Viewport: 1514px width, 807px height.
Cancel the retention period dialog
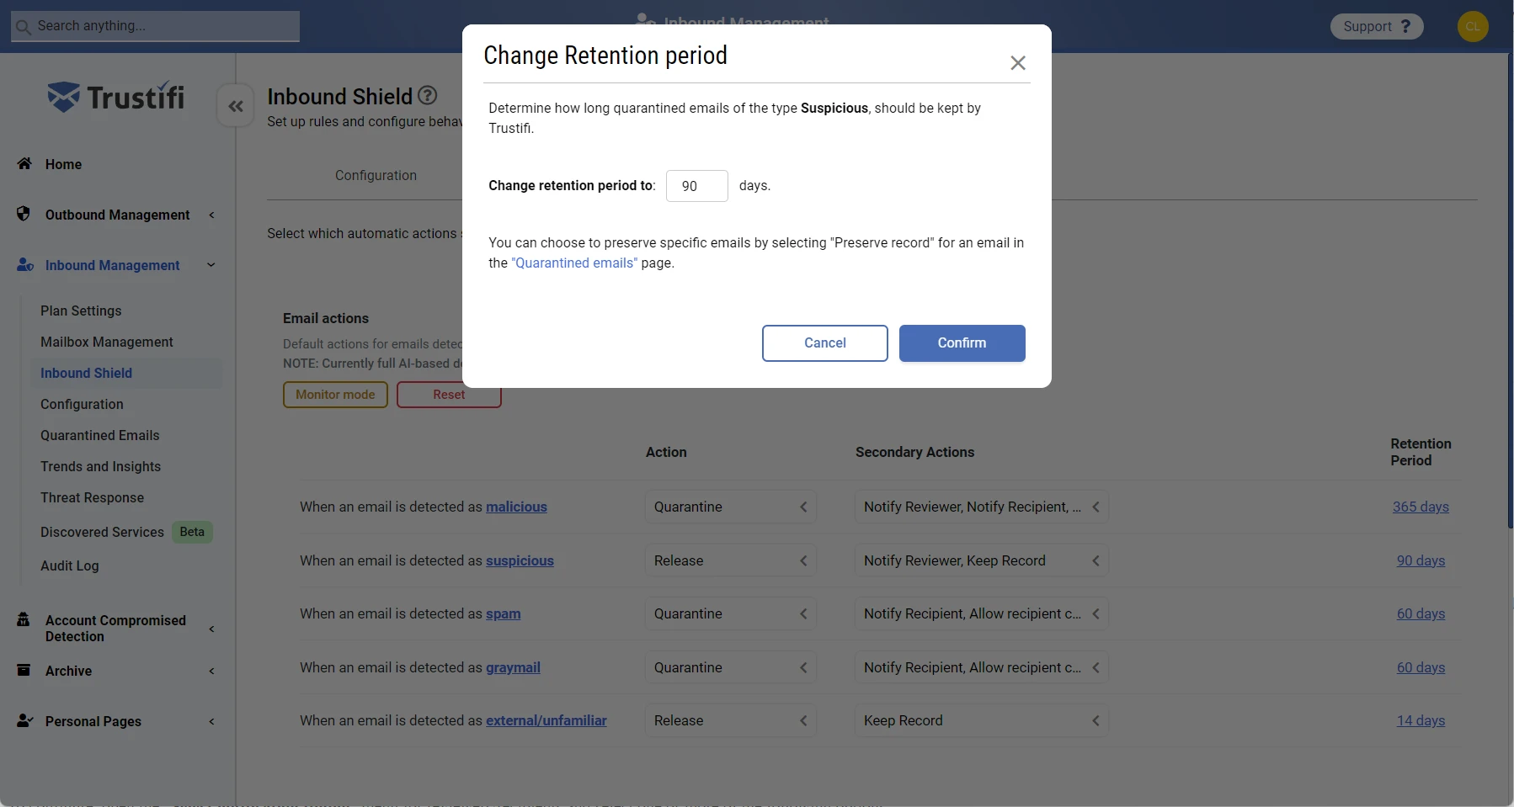[x=824, y=343]
